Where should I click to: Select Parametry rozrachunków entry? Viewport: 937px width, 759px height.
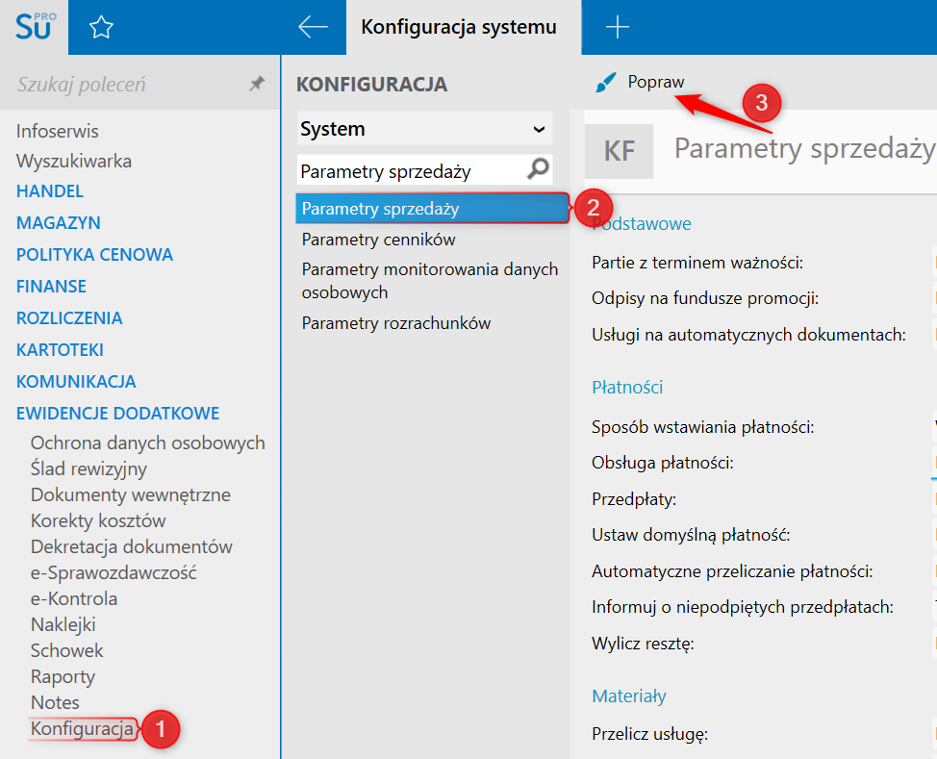[395, 323]
